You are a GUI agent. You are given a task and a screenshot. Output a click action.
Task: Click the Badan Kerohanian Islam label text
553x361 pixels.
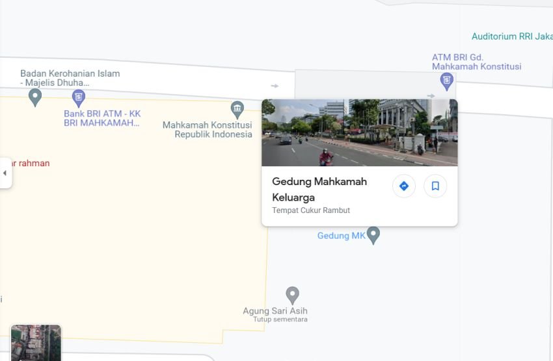(70, 78)
